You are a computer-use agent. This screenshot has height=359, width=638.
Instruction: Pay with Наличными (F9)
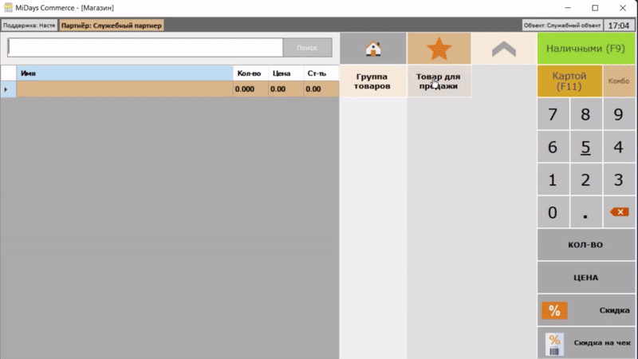(x=586, y=49)
